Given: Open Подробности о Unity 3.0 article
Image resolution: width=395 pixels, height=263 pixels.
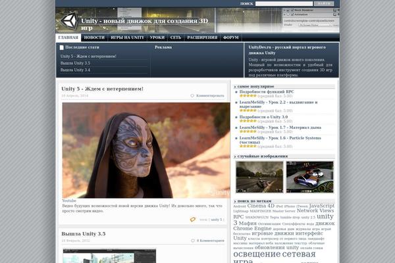Looking at the screenshot, I should click(x=263, y=117).
